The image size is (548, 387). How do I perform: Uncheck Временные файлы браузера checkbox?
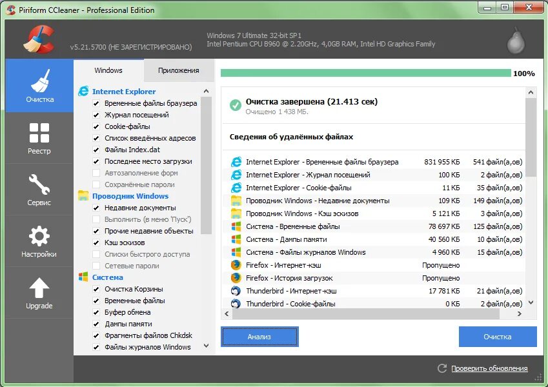click(96, 103)
